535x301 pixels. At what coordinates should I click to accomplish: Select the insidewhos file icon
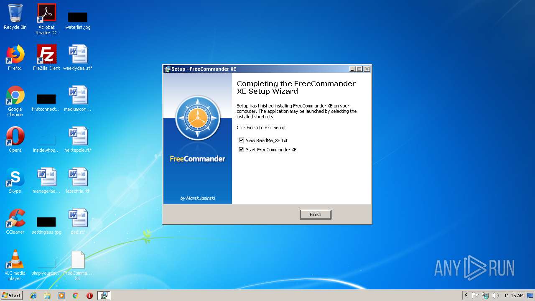(46, 143)
